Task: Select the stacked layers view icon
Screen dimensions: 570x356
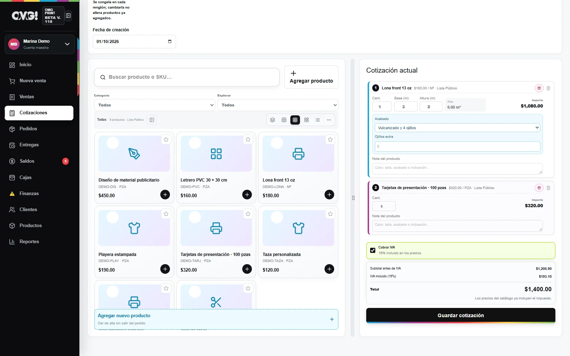Action: 273,120
